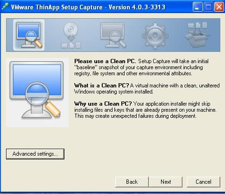Click the disc install-application step icon
This screenshot has width=225, height=194.
[71, 35]
